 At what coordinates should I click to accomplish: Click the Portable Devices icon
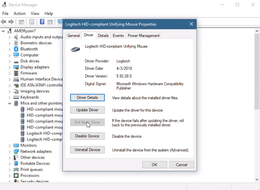pos(16,163)
